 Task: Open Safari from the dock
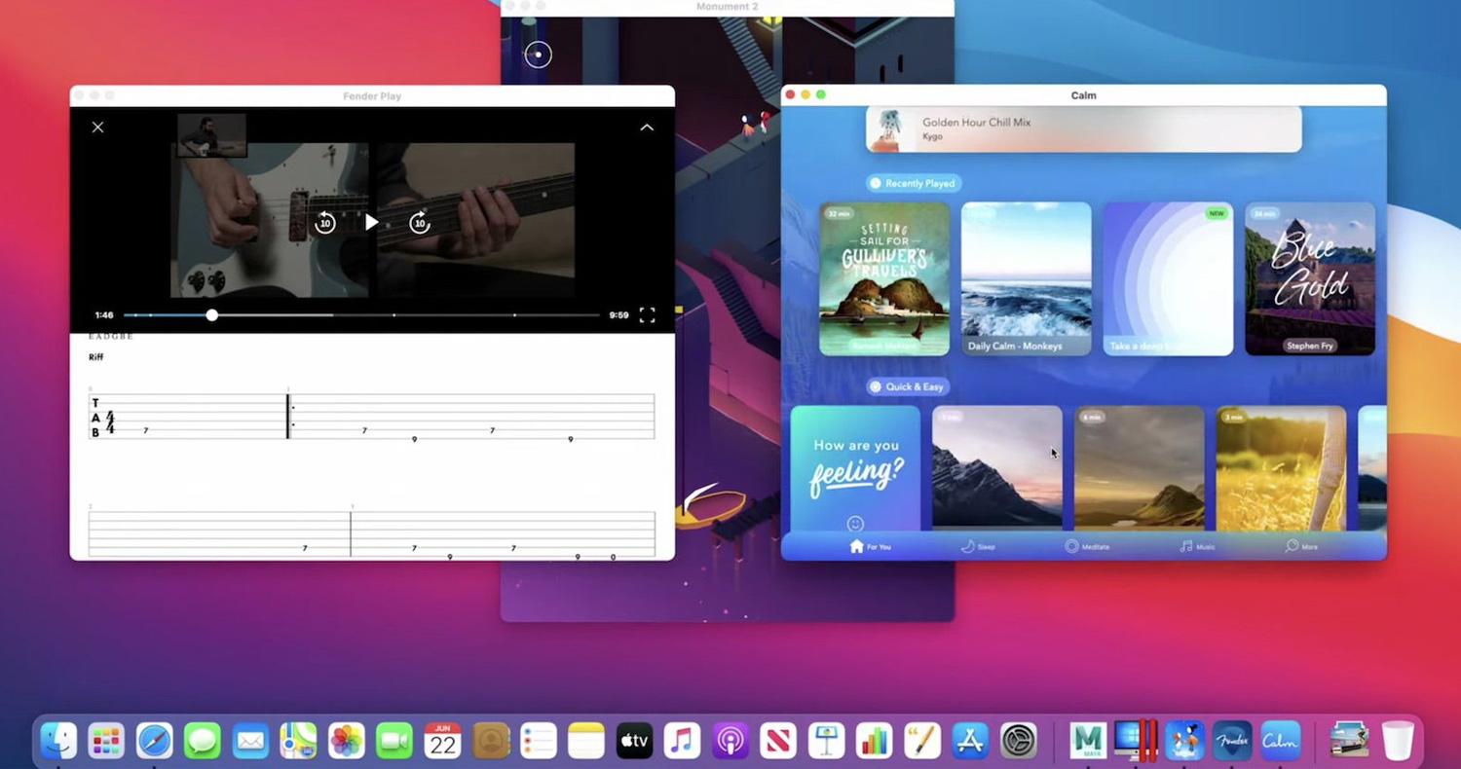click(154, 741)
